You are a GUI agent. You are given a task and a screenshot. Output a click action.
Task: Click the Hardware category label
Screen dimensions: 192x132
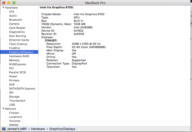click(11, 8)
